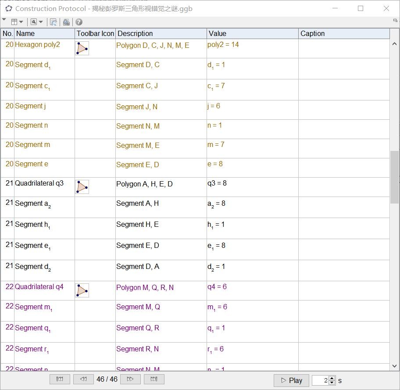400x390 pixels.
Task: Click the polygon icon for Hexagon poly2
Action: (82, 48)
